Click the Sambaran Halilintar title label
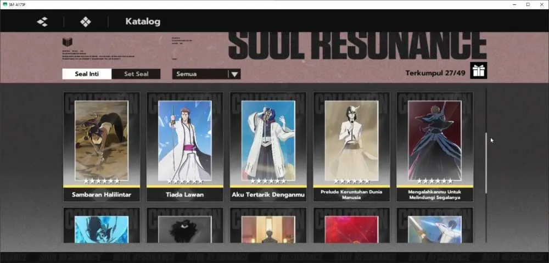The image size is (549, 263). pyautogui.click(x=102, y=194)
